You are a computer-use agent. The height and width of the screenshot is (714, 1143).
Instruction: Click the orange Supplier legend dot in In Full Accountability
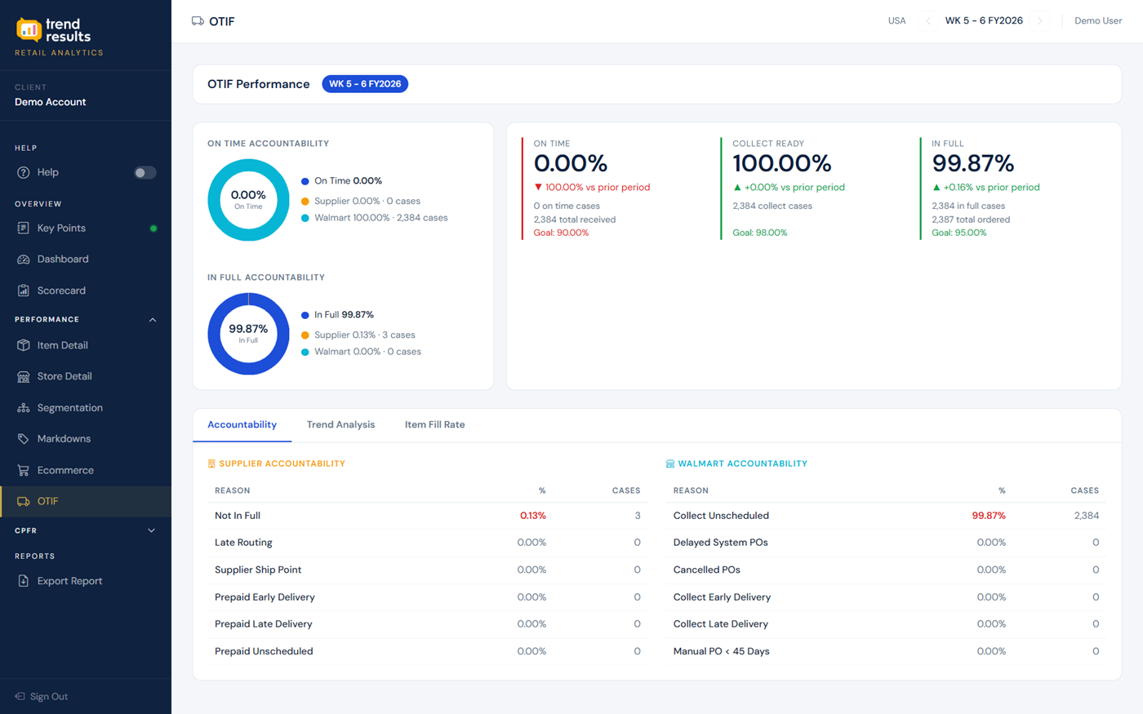305,335
